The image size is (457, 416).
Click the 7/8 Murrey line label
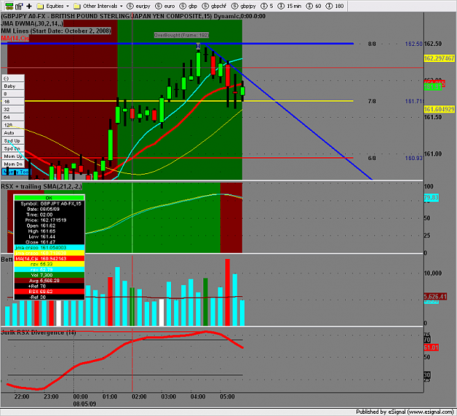pos(372,102)
